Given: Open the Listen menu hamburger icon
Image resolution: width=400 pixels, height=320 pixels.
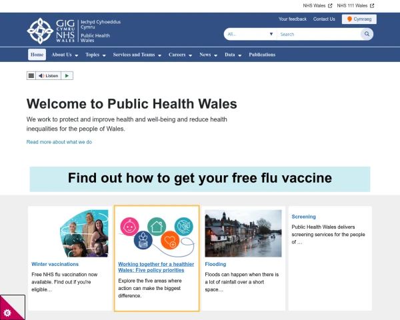Looking at the screenshot, I should pos(31,75).
